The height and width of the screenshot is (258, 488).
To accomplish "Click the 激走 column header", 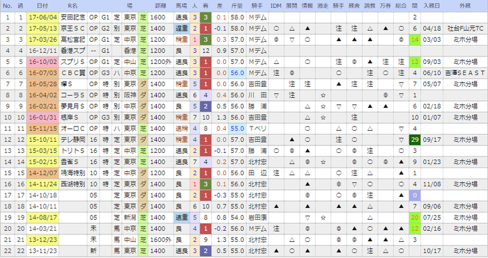I will 323,6.
